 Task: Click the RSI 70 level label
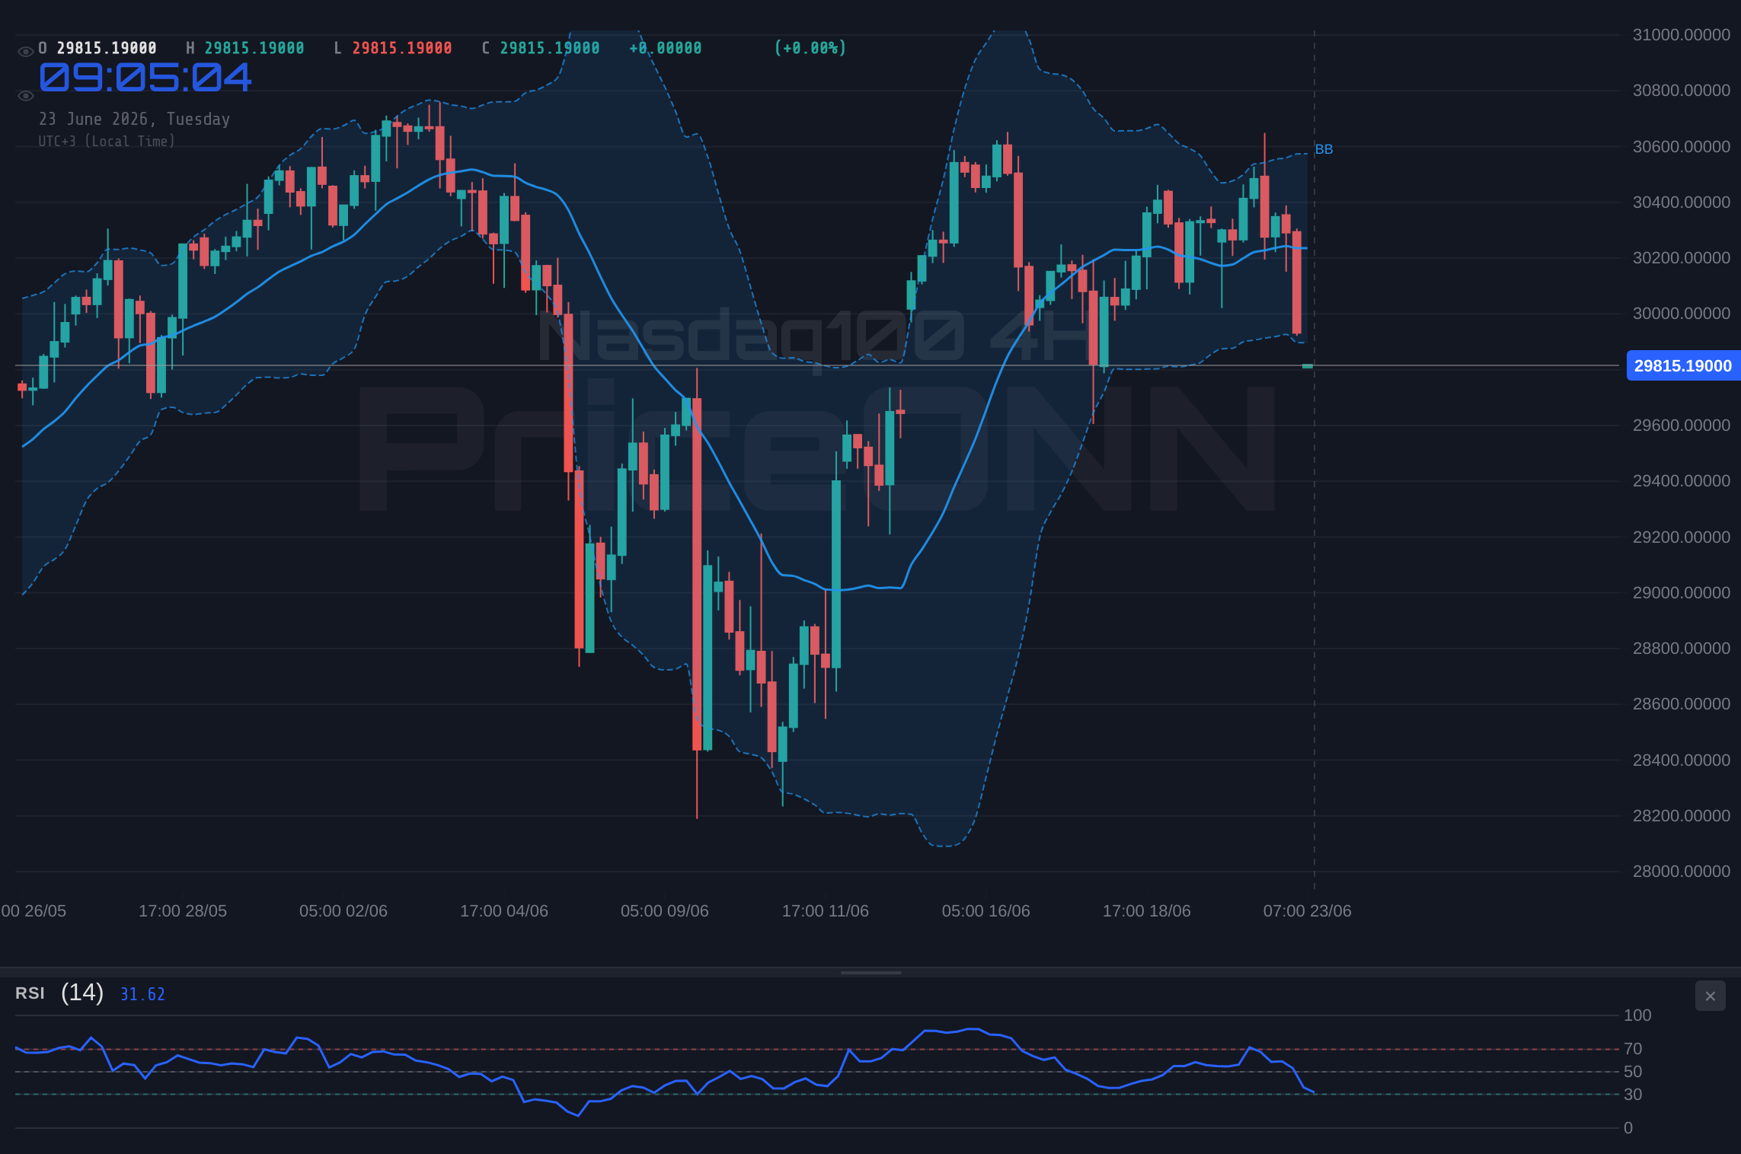point(1633,1049)
